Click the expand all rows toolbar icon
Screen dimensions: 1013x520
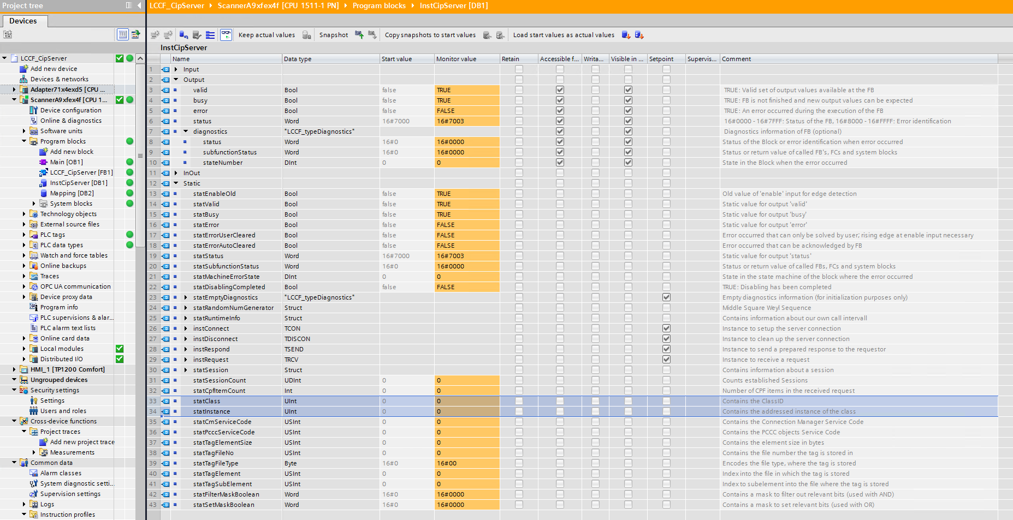(210, 35)
